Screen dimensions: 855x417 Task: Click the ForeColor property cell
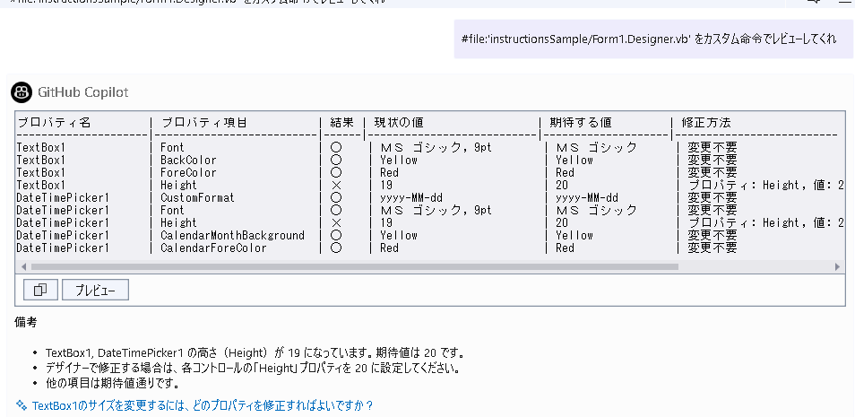click(188, 172)
